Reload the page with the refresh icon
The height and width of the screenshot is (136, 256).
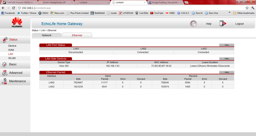pyautogui.click(x=14, y=8)
